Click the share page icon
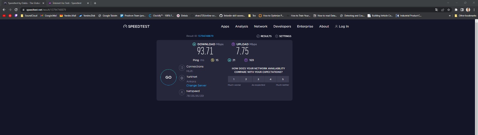Screen dimensions: 478x135 point(442,10)
